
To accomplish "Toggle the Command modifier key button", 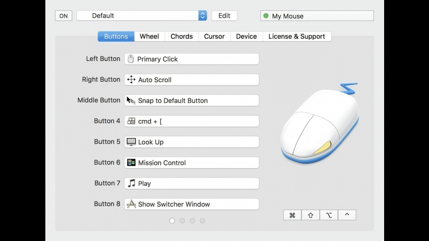I will 292,215.
